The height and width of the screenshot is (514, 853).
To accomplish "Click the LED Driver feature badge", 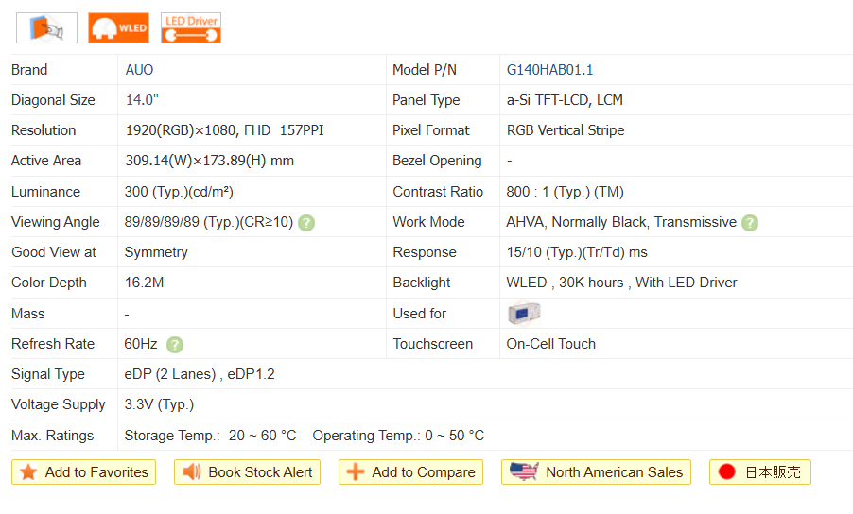I will click(191, 28).
